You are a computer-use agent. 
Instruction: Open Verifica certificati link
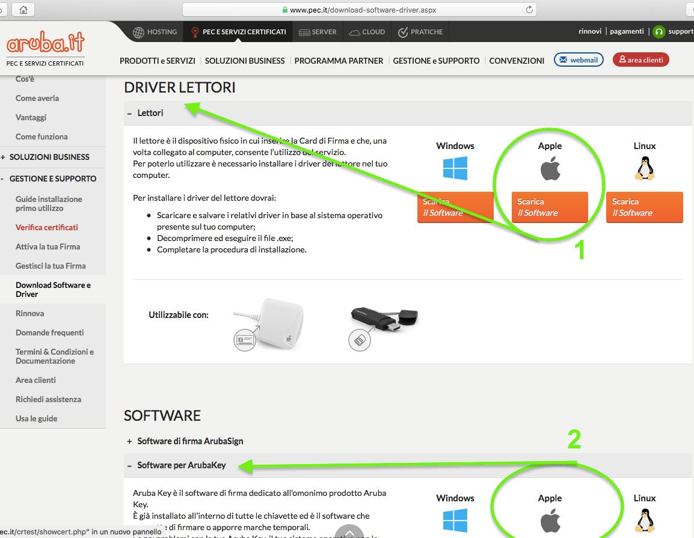tap(46, 227)
